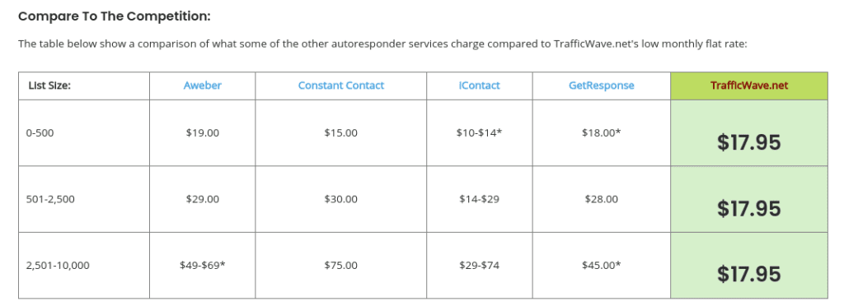Click Constant Contact's $75.00 price
The height and width of the screenshot is (306, 844).
tap(340, 265)
